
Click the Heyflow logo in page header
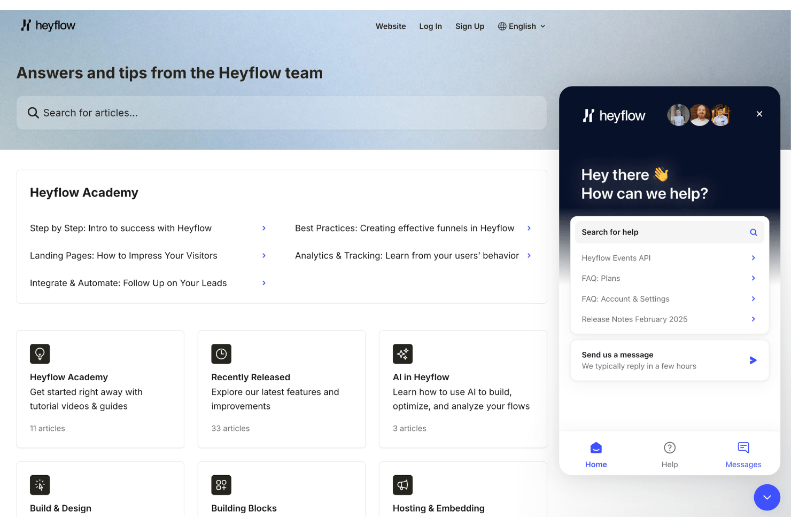(48, 25)
